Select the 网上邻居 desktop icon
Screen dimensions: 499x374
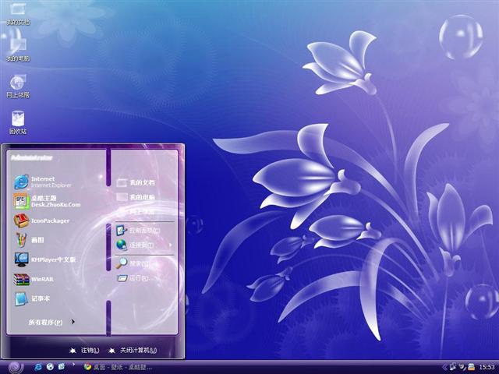pyautogui.click(x=18, y=86)
